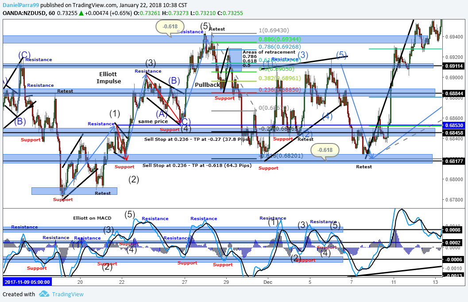Click the 27 date label on time axis
The height and width of the screenshot is (302, 468).
click(185, 282)
